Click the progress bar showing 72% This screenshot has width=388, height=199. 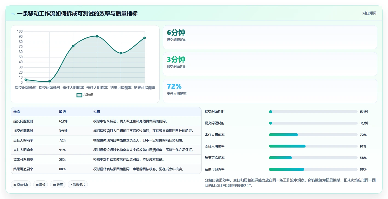click(x=313, y=135)
